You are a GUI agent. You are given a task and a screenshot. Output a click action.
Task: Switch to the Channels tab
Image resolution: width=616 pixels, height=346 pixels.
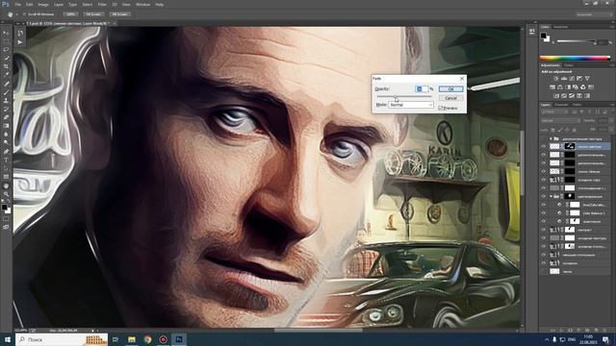[x=561, y=105]
